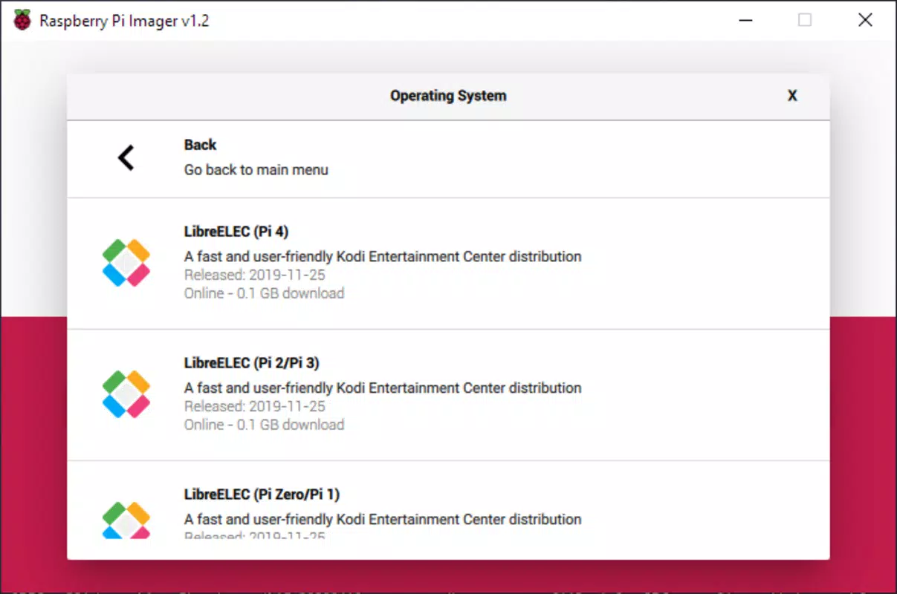
Task: Close the Raspberry Pi Imager window
Action: point(865,20)
